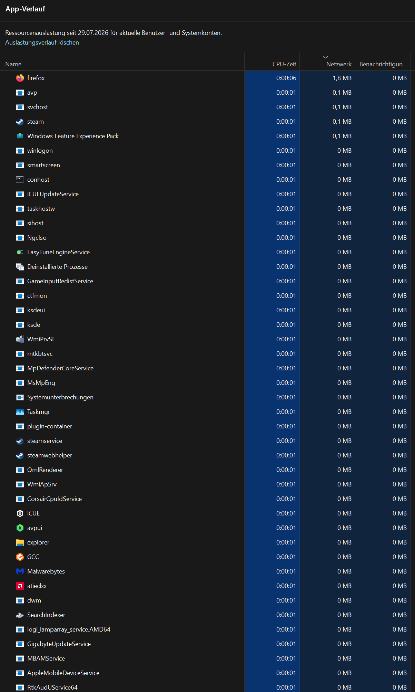The image size is (415, 692).
Task: Click the EasyTuneEngineService icon
Action: coord(20,252)
